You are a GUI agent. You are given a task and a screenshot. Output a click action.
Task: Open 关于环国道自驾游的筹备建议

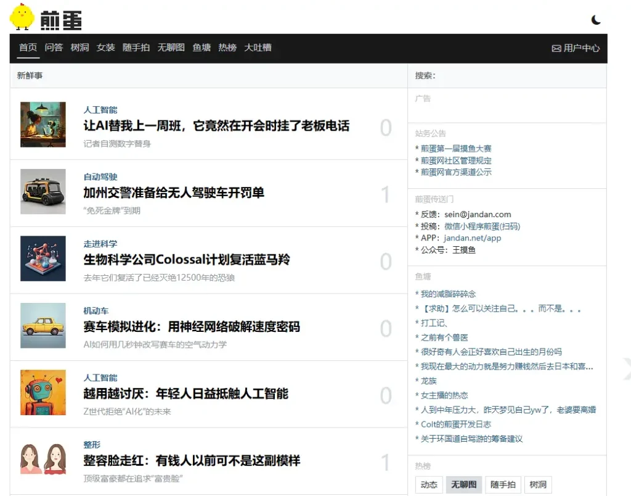pyautogui.click(x=471, y=439)
